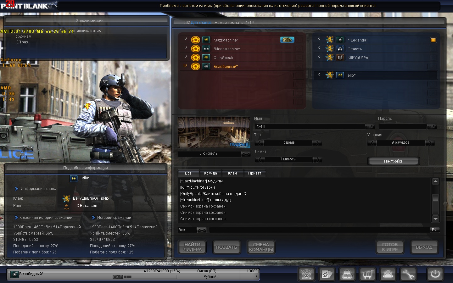Click the clan emblem in *JazzMachine* row

196,40
